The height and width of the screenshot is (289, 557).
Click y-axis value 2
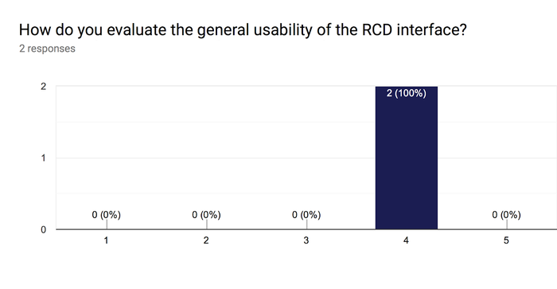click(43, 86)
